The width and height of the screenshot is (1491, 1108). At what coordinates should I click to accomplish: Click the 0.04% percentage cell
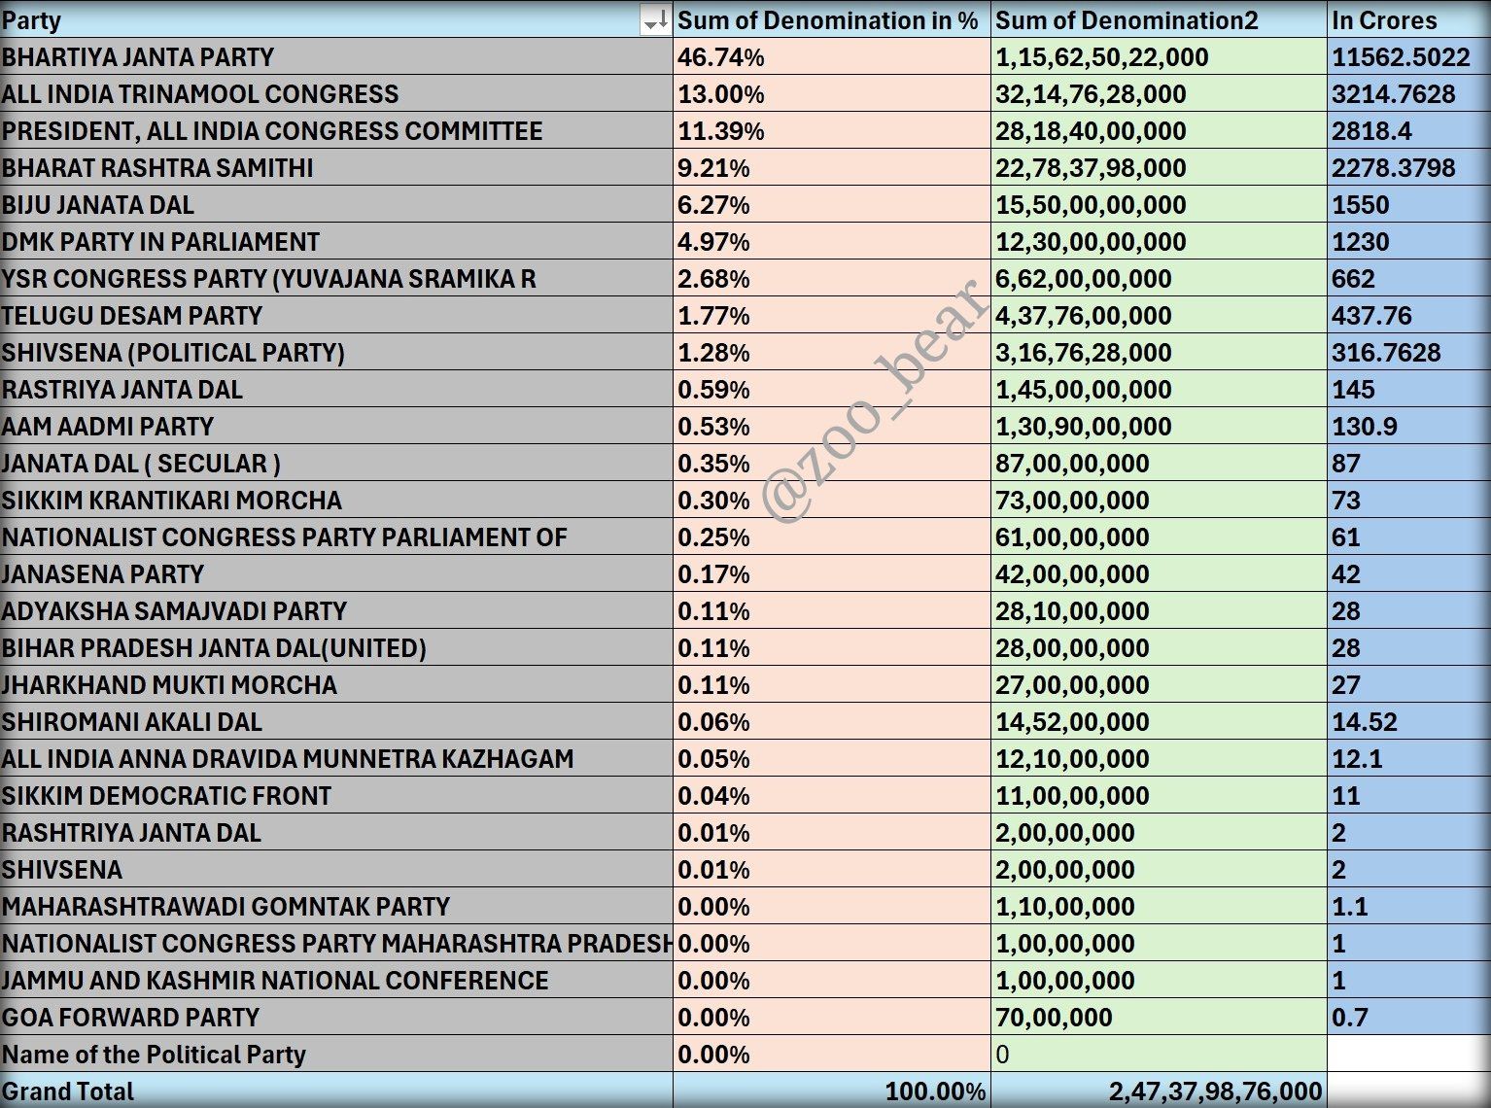832,796
